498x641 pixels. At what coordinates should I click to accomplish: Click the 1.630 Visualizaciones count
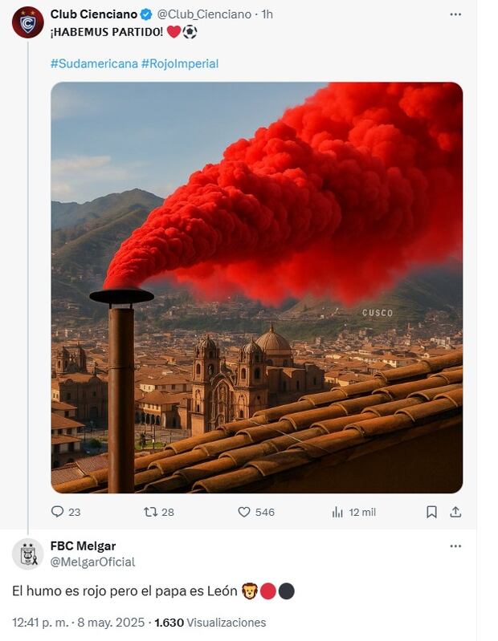coord(210,622)
